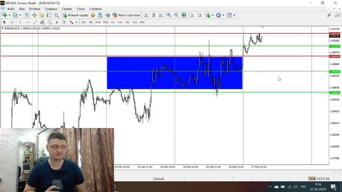Open the Templates icon
Image resolution: width=342 pixels, height=192 pixels.
(229, 15)
